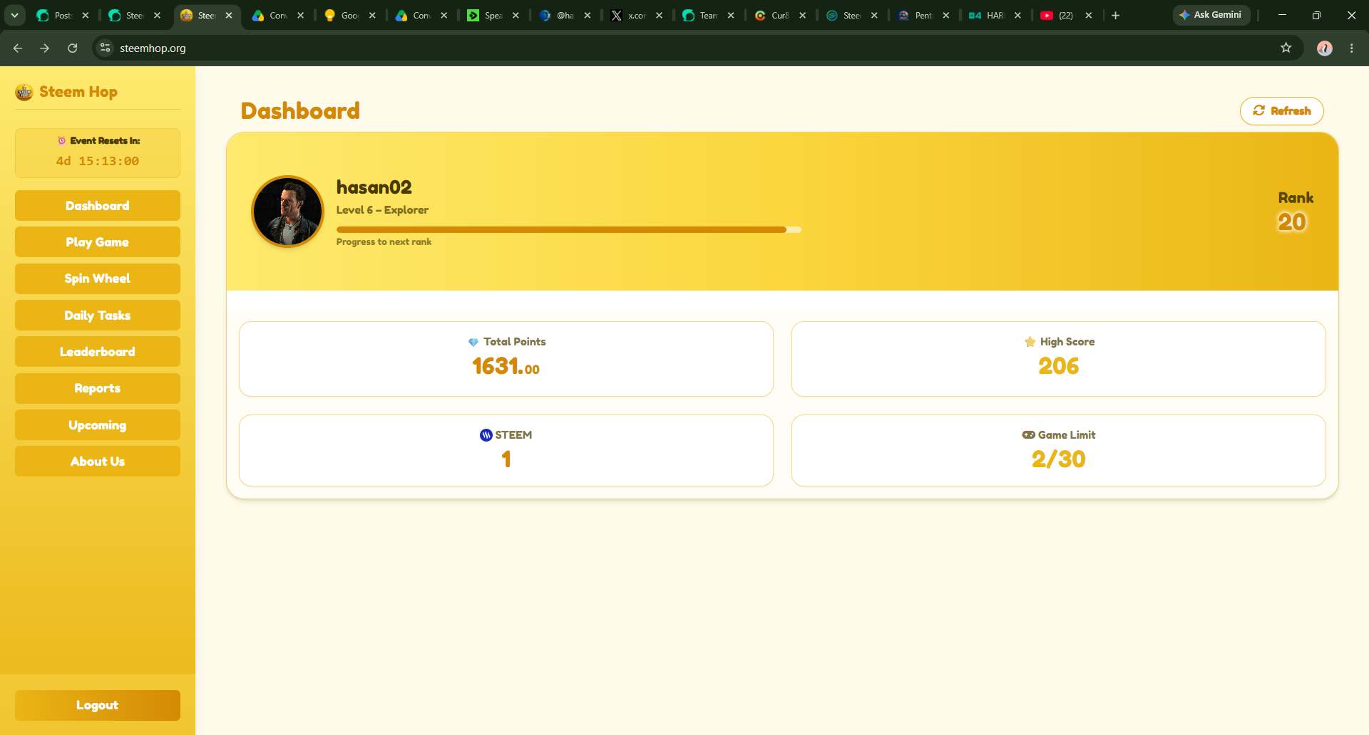Click the event countdown timer 4d 15:13:00
The image size is (1369, 735).
98,162
